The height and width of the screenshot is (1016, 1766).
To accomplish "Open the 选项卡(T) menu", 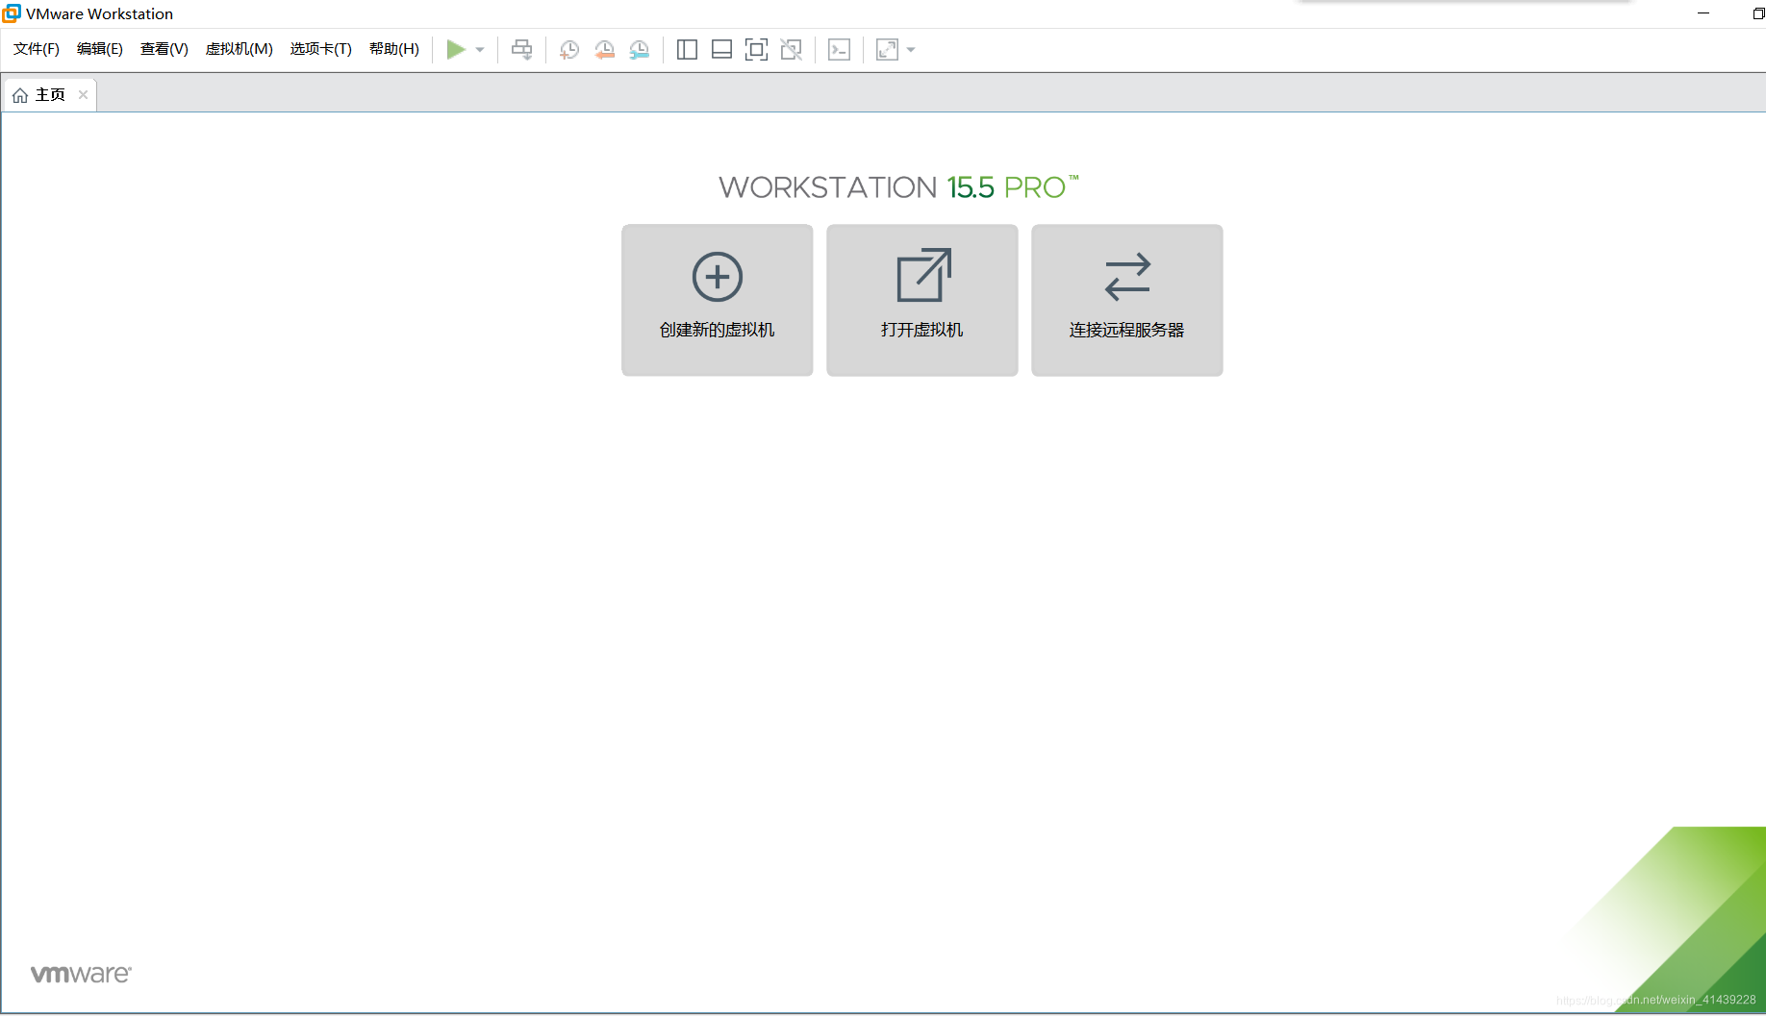I will [321, 49].
